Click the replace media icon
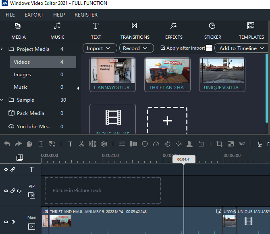This screenshot has width=270, height=234. (x=52, y=144)
